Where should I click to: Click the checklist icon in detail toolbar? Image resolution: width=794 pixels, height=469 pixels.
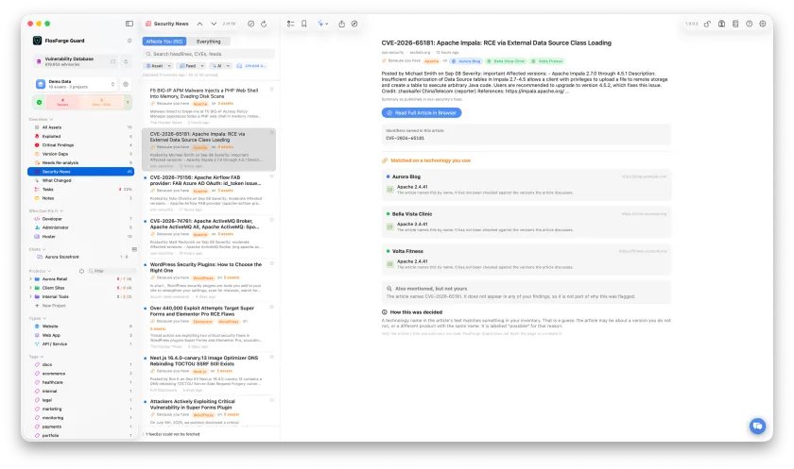[291, 24]
